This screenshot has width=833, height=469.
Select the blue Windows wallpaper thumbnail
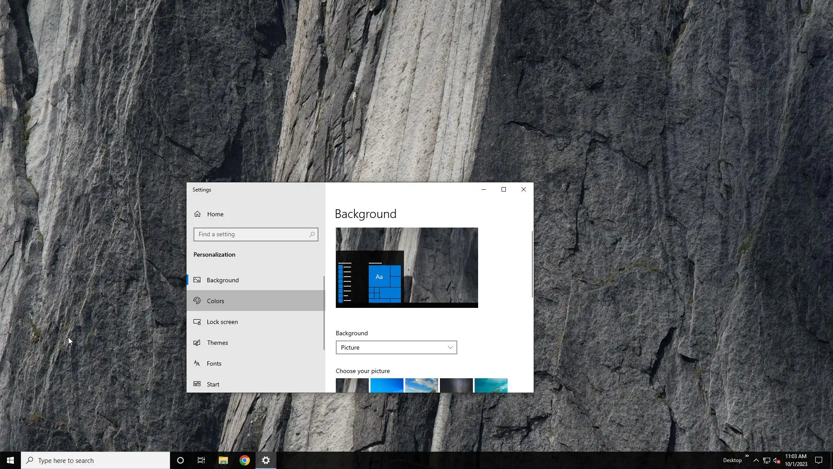(x=387, y=386)
